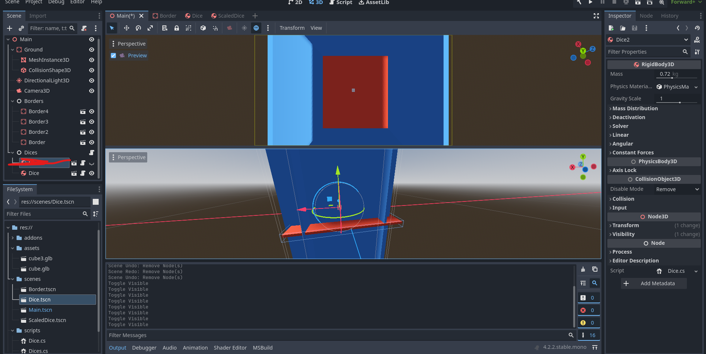706x354 pixels.
Task: Toggle Preview checkbox in viewport
Action: (113, 56)
